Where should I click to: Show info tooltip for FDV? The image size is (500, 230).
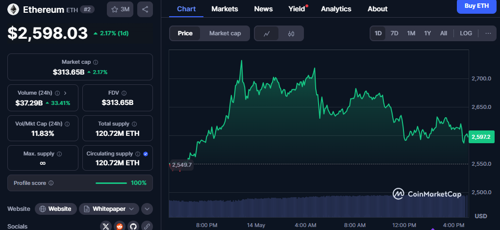(x=124, y=93)
